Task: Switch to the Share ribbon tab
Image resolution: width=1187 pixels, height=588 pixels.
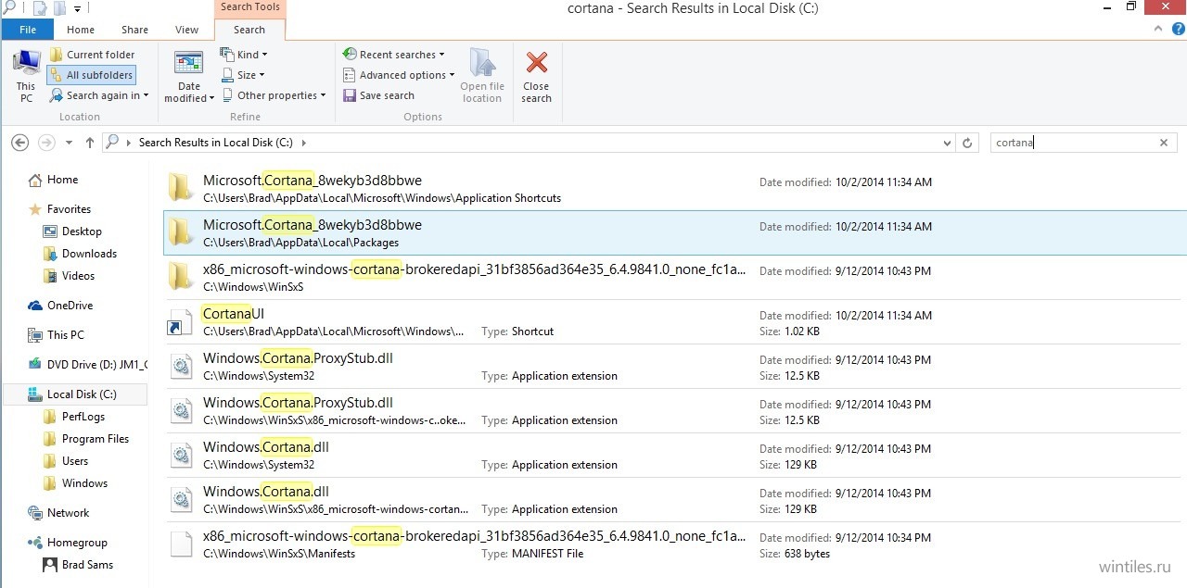Action: click(134, 30)
